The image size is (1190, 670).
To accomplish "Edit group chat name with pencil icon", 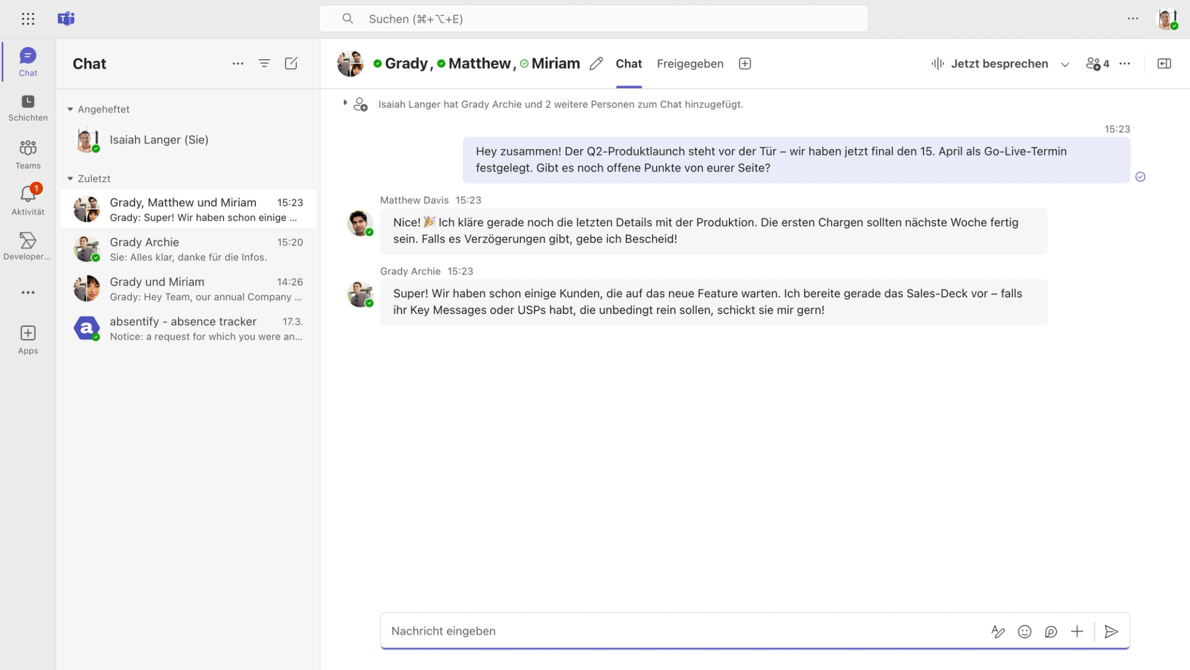I will click(596, 64).
